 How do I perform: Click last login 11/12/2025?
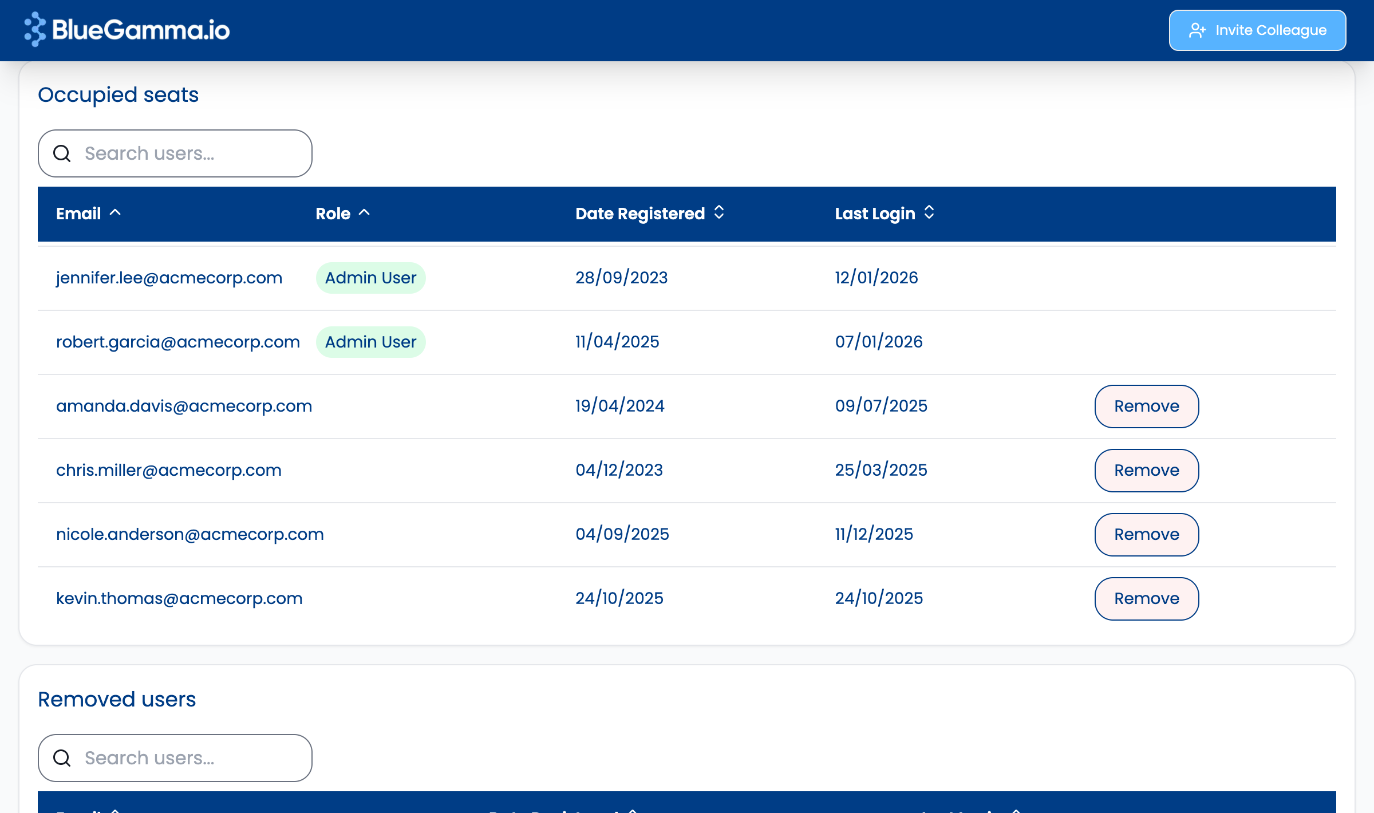pyautogui.click(x=874, y=534)
